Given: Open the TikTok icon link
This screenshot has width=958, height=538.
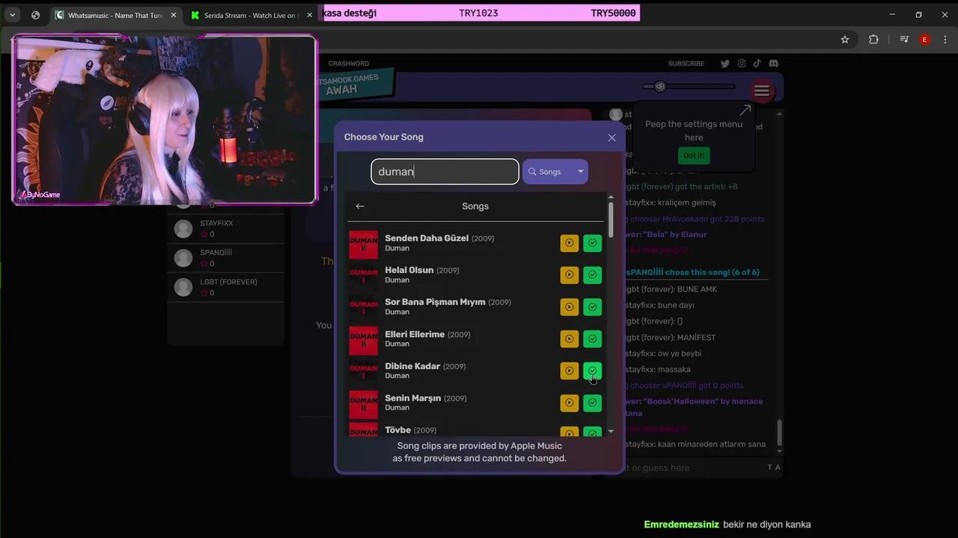Looking at the screenshot, I should [757, 64].
